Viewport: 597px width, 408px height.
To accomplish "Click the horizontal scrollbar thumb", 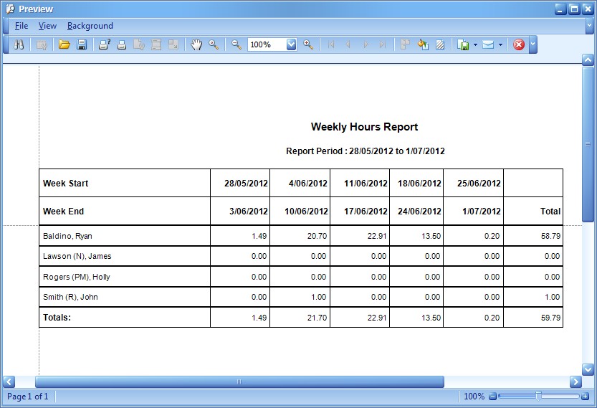I will click(239, 381).
